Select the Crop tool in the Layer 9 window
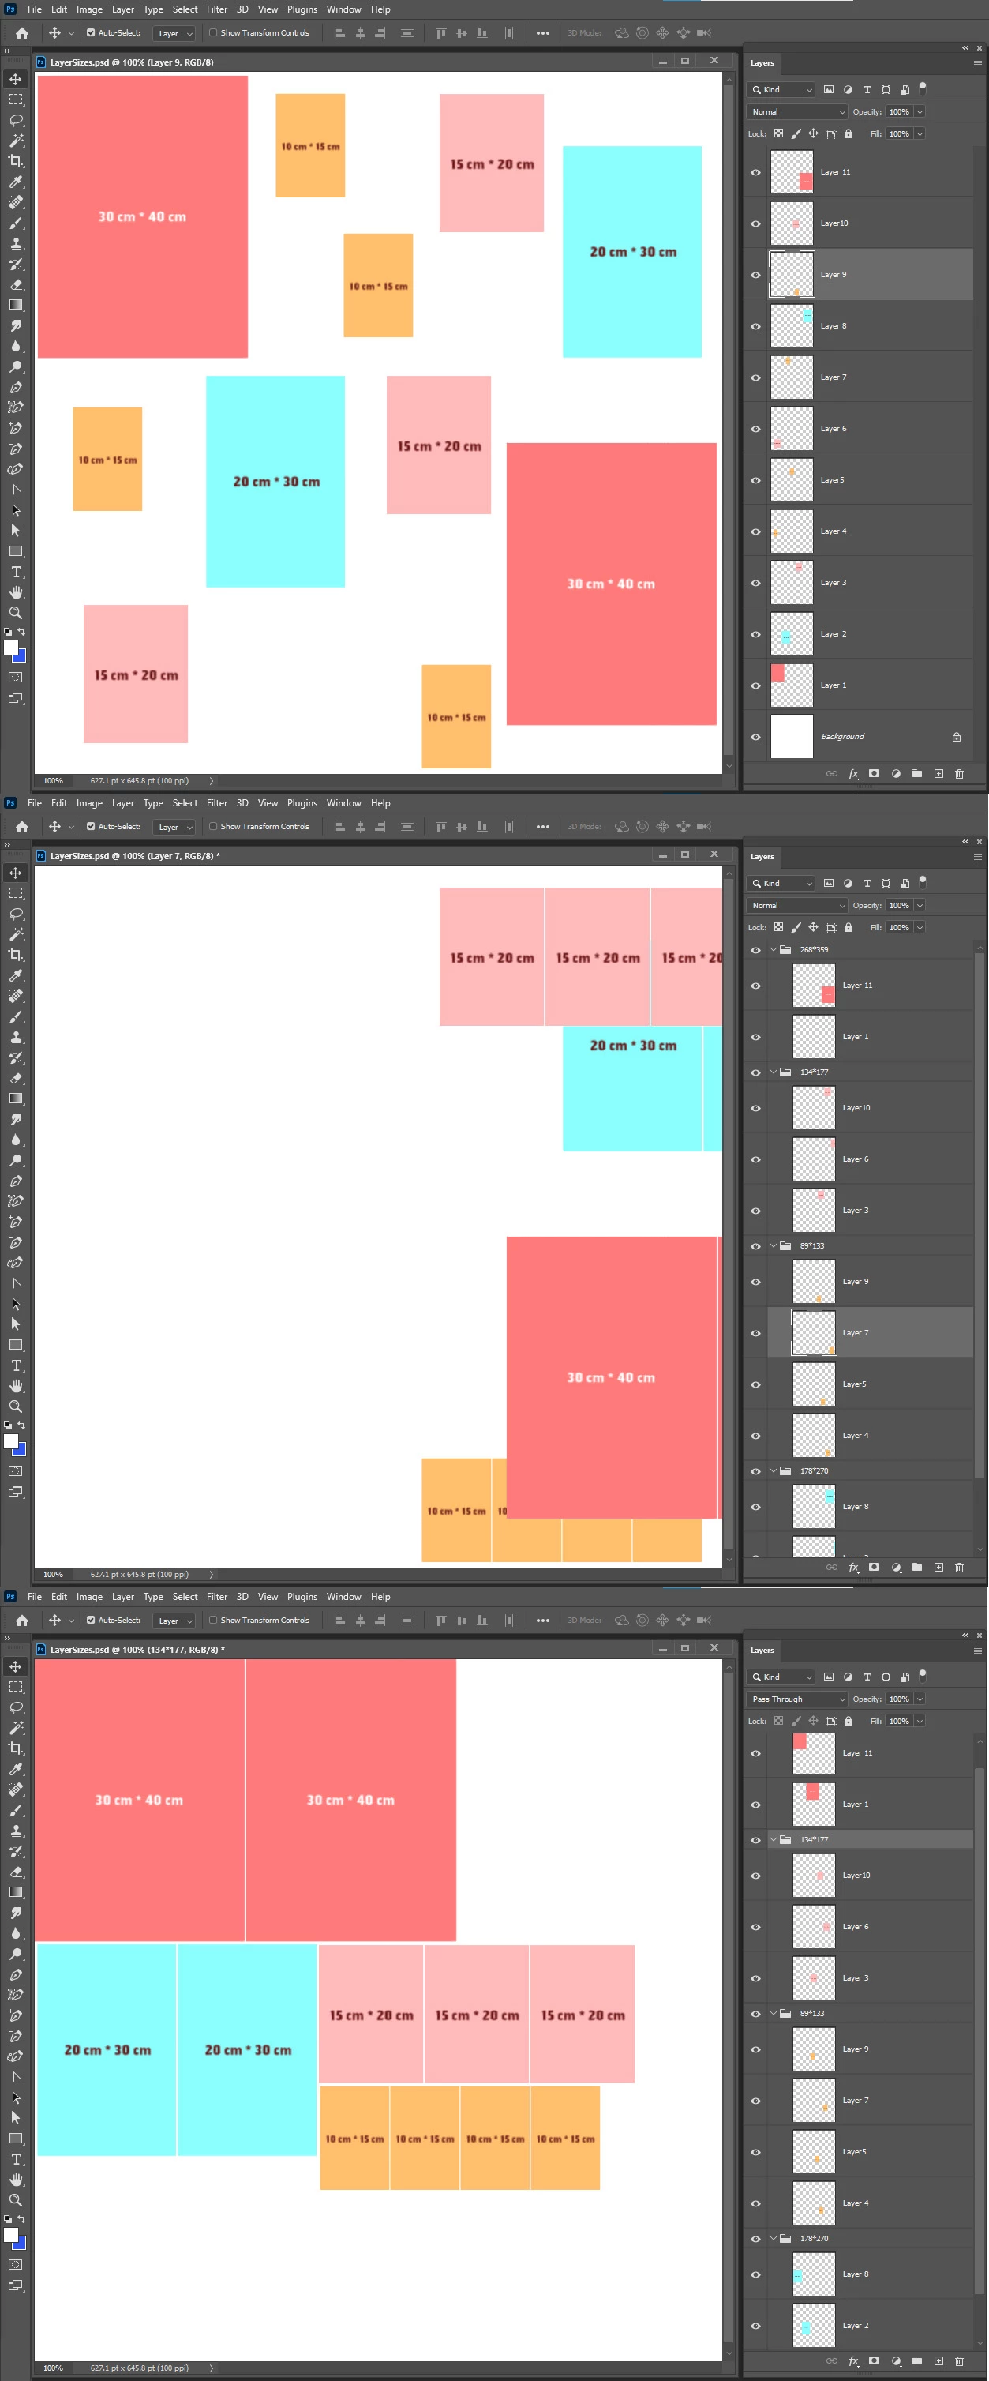989x2381 pixels. (16, 161)
